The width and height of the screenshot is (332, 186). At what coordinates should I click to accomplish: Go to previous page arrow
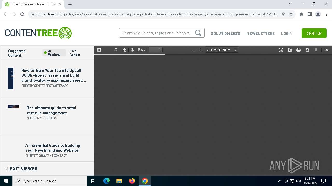point(125,50)
